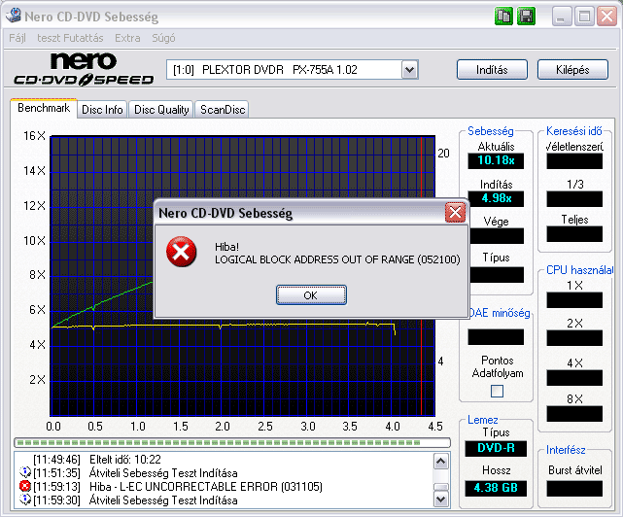Viewport: 623px width, 517px height.
Task: Click the empty Burst átvitel value field
Action: click(x=574, y=489)
